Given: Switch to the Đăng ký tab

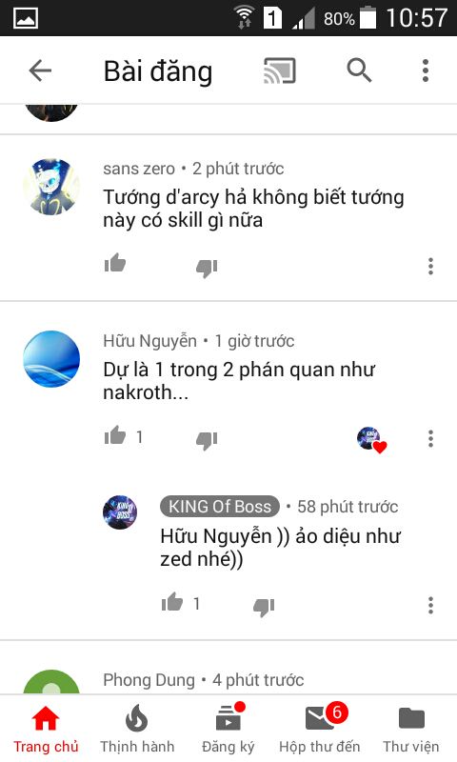Looking at the screenshot, I should point(228,729).
